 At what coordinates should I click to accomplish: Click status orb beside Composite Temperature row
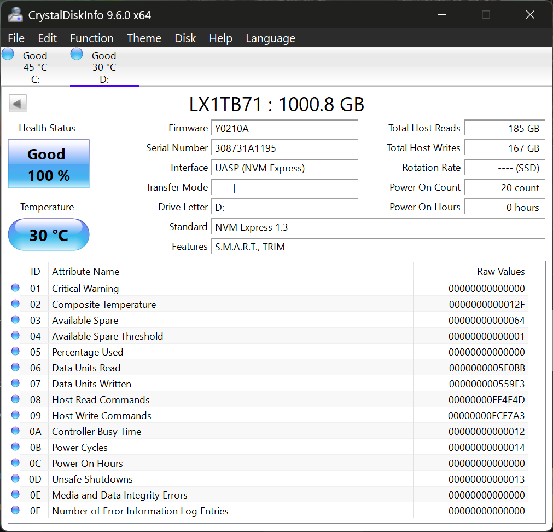point(15,304)
